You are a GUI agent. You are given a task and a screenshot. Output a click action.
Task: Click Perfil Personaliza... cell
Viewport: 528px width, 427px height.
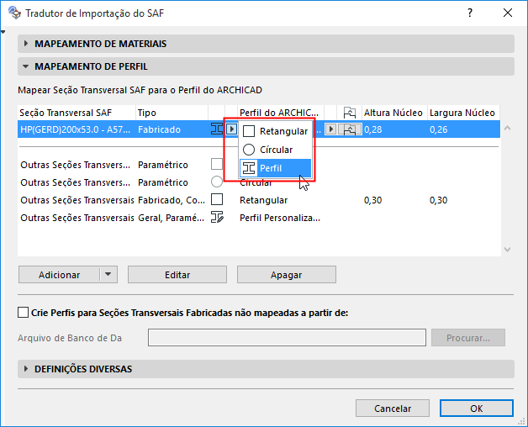pos(280,218)
